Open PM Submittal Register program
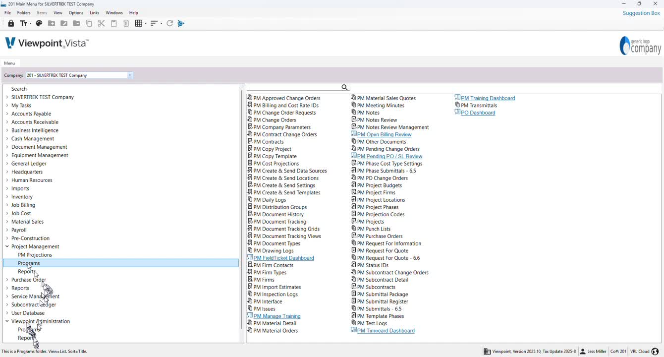Image resolution: width=664 pixels, height=357 pixels. [383, 301]
